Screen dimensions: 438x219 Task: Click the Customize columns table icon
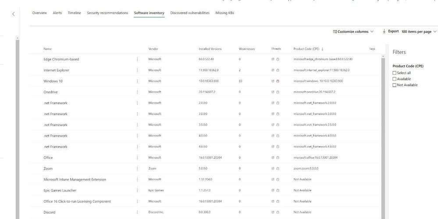click(x=335, y=32)
